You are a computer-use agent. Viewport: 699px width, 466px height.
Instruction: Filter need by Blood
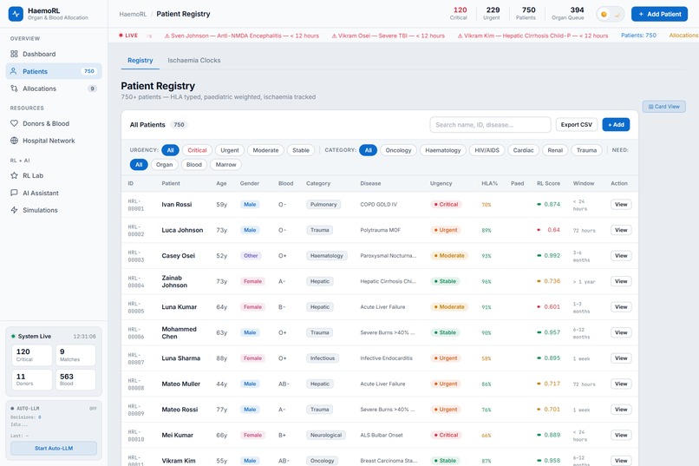click(x=194, y=165)
